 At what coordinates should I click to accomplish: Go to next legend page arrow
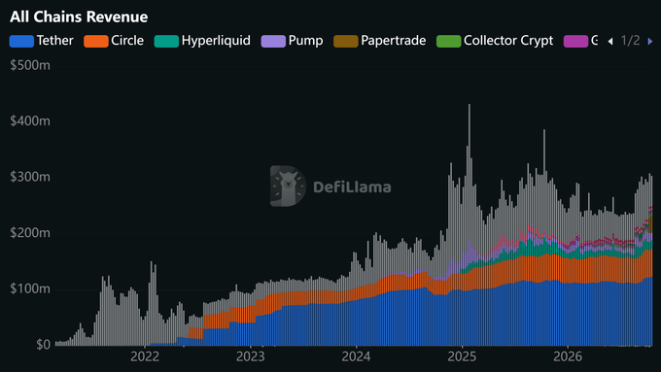click(650, 42)
